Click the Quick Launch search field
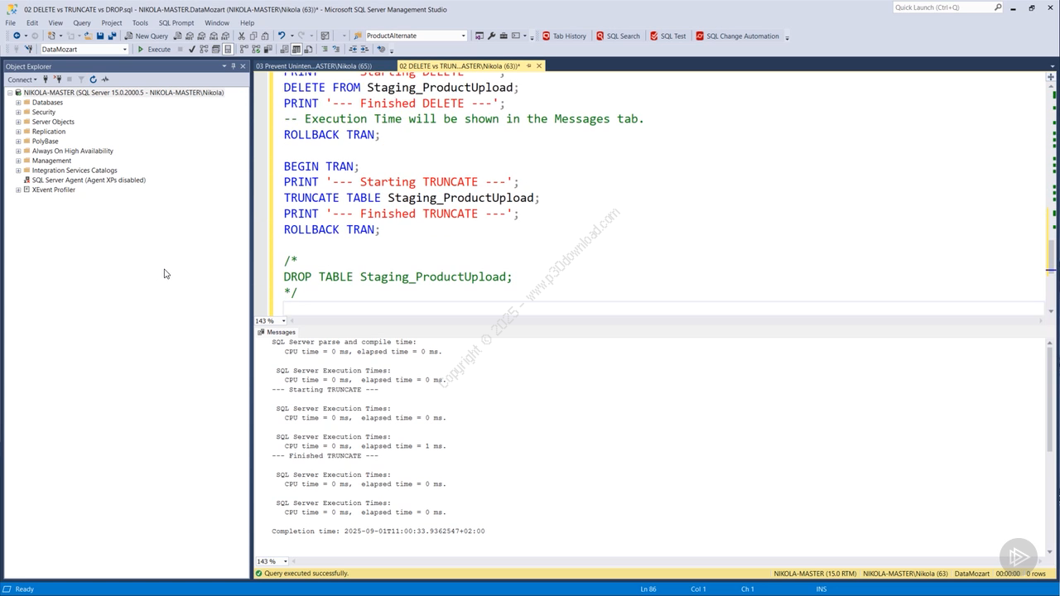 (x=942, y=7)
